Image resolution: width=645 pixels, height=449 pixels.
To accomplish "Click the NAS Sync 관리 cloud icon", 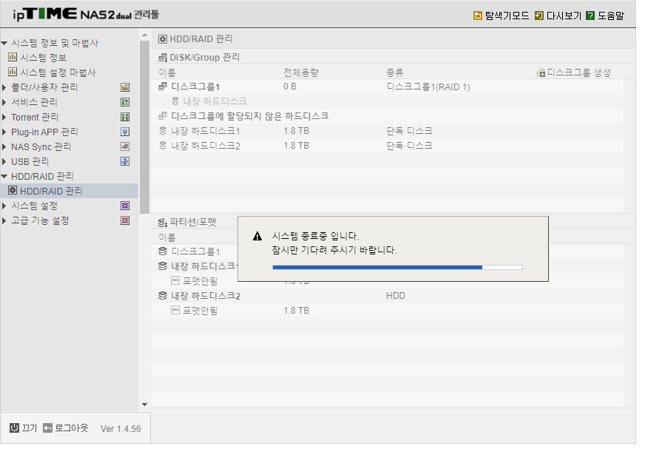I will (x=125, y=146).
